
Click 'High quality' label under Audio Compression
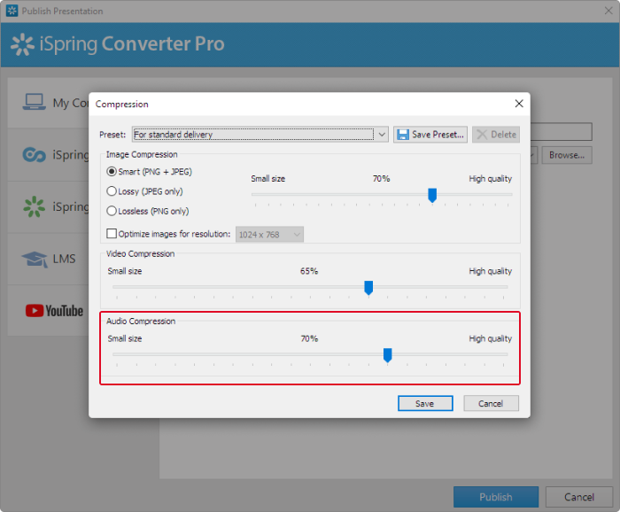[491, 338]
